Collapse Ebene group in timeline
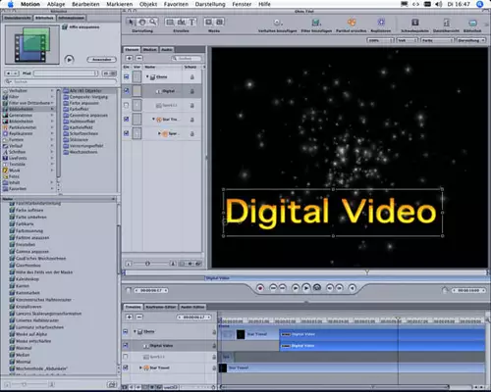Screen dimensions: 491x392 pyautogui.click(x=135, y=331)
